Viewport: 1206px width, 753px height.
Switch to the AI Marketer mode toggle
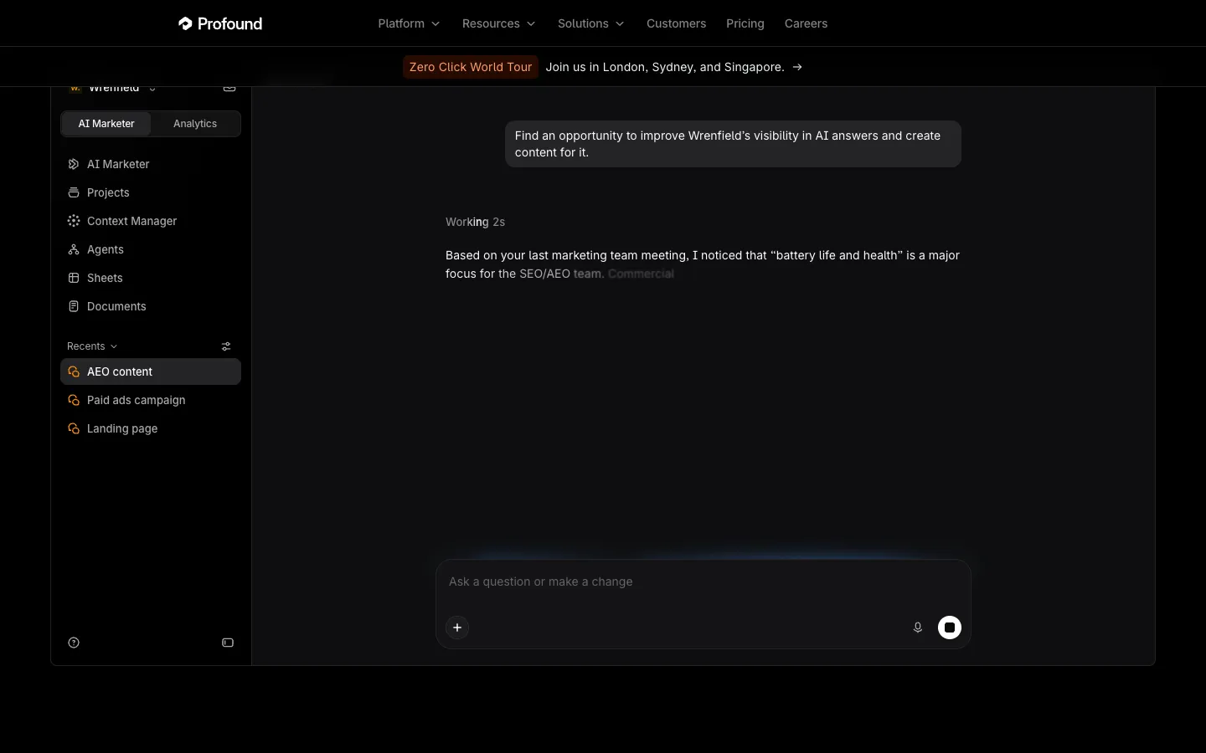(x=106, y=124)
